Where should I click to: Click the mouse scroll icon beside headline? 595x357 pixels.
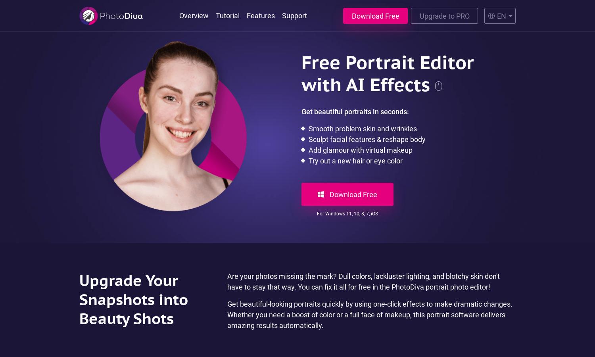pyautogui.click(x=438, y=86)
